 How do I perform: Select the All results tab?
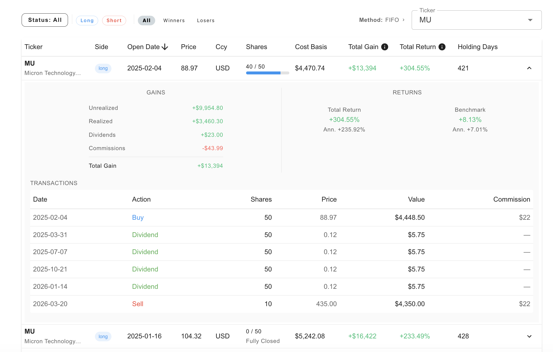pos(146,21)
